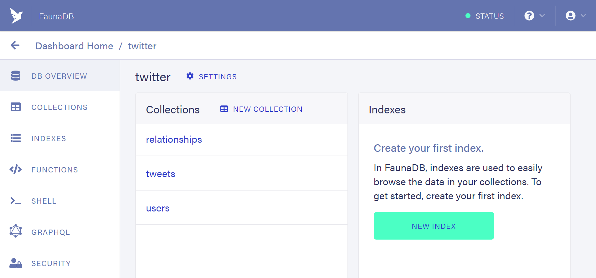Open the relationships collection
The height and width of the screenshot is (278, 596).
tap(174, 140)
